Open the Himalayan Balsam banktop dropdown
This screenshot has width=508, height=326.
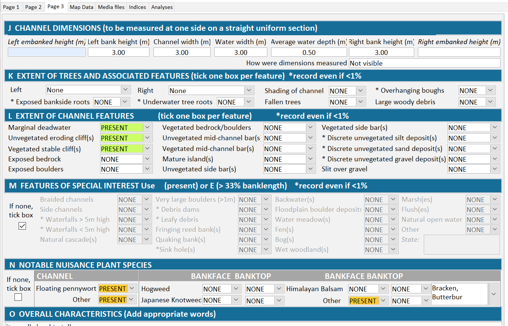pyautogui.click(x=410, y=289)
